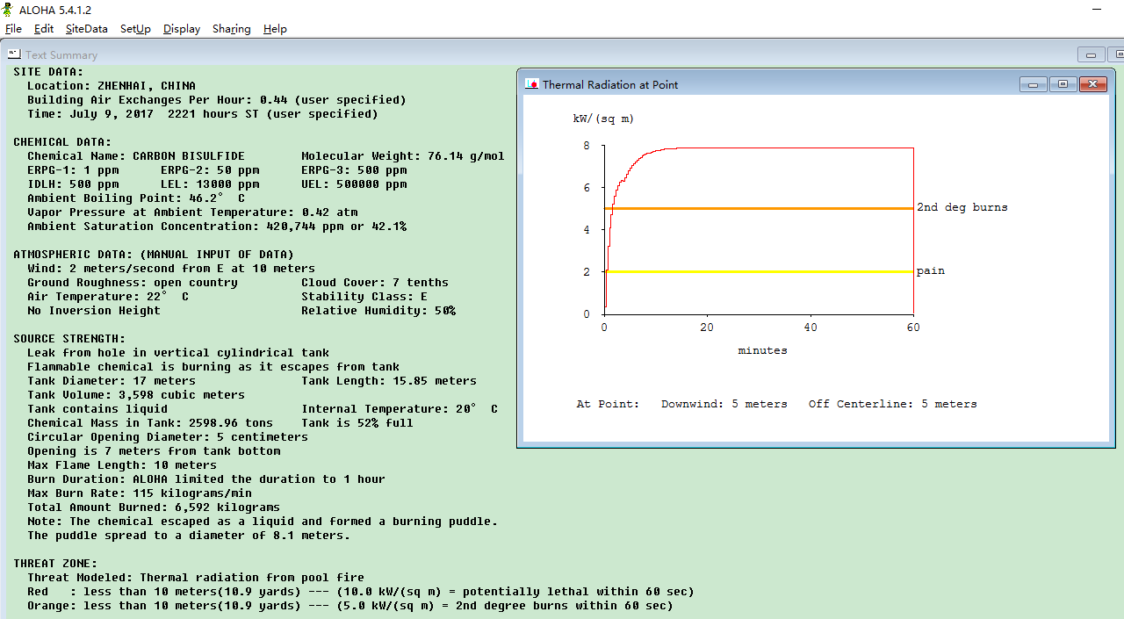Click the 'ERPG-2: 50 ppm' value

pyautogui.click(x=210, y=170)
